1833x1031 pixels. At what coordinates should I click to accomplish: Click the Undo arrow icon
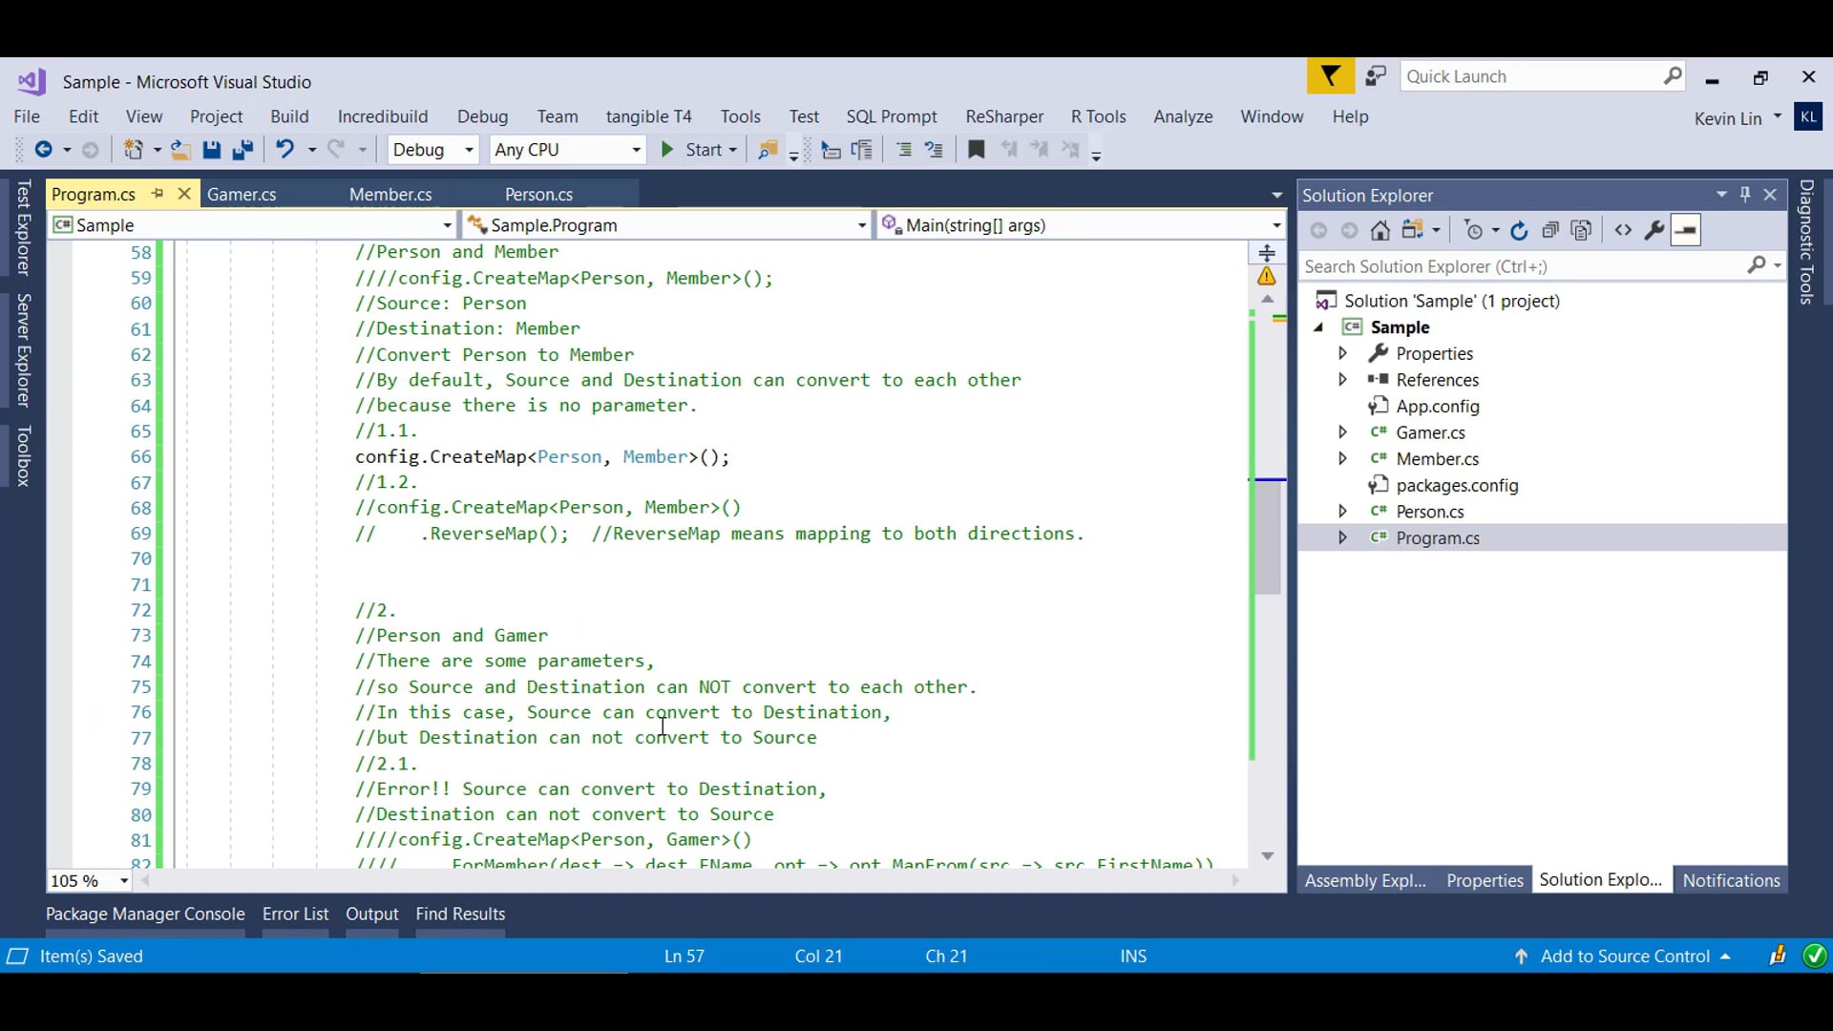click(284, 150)
